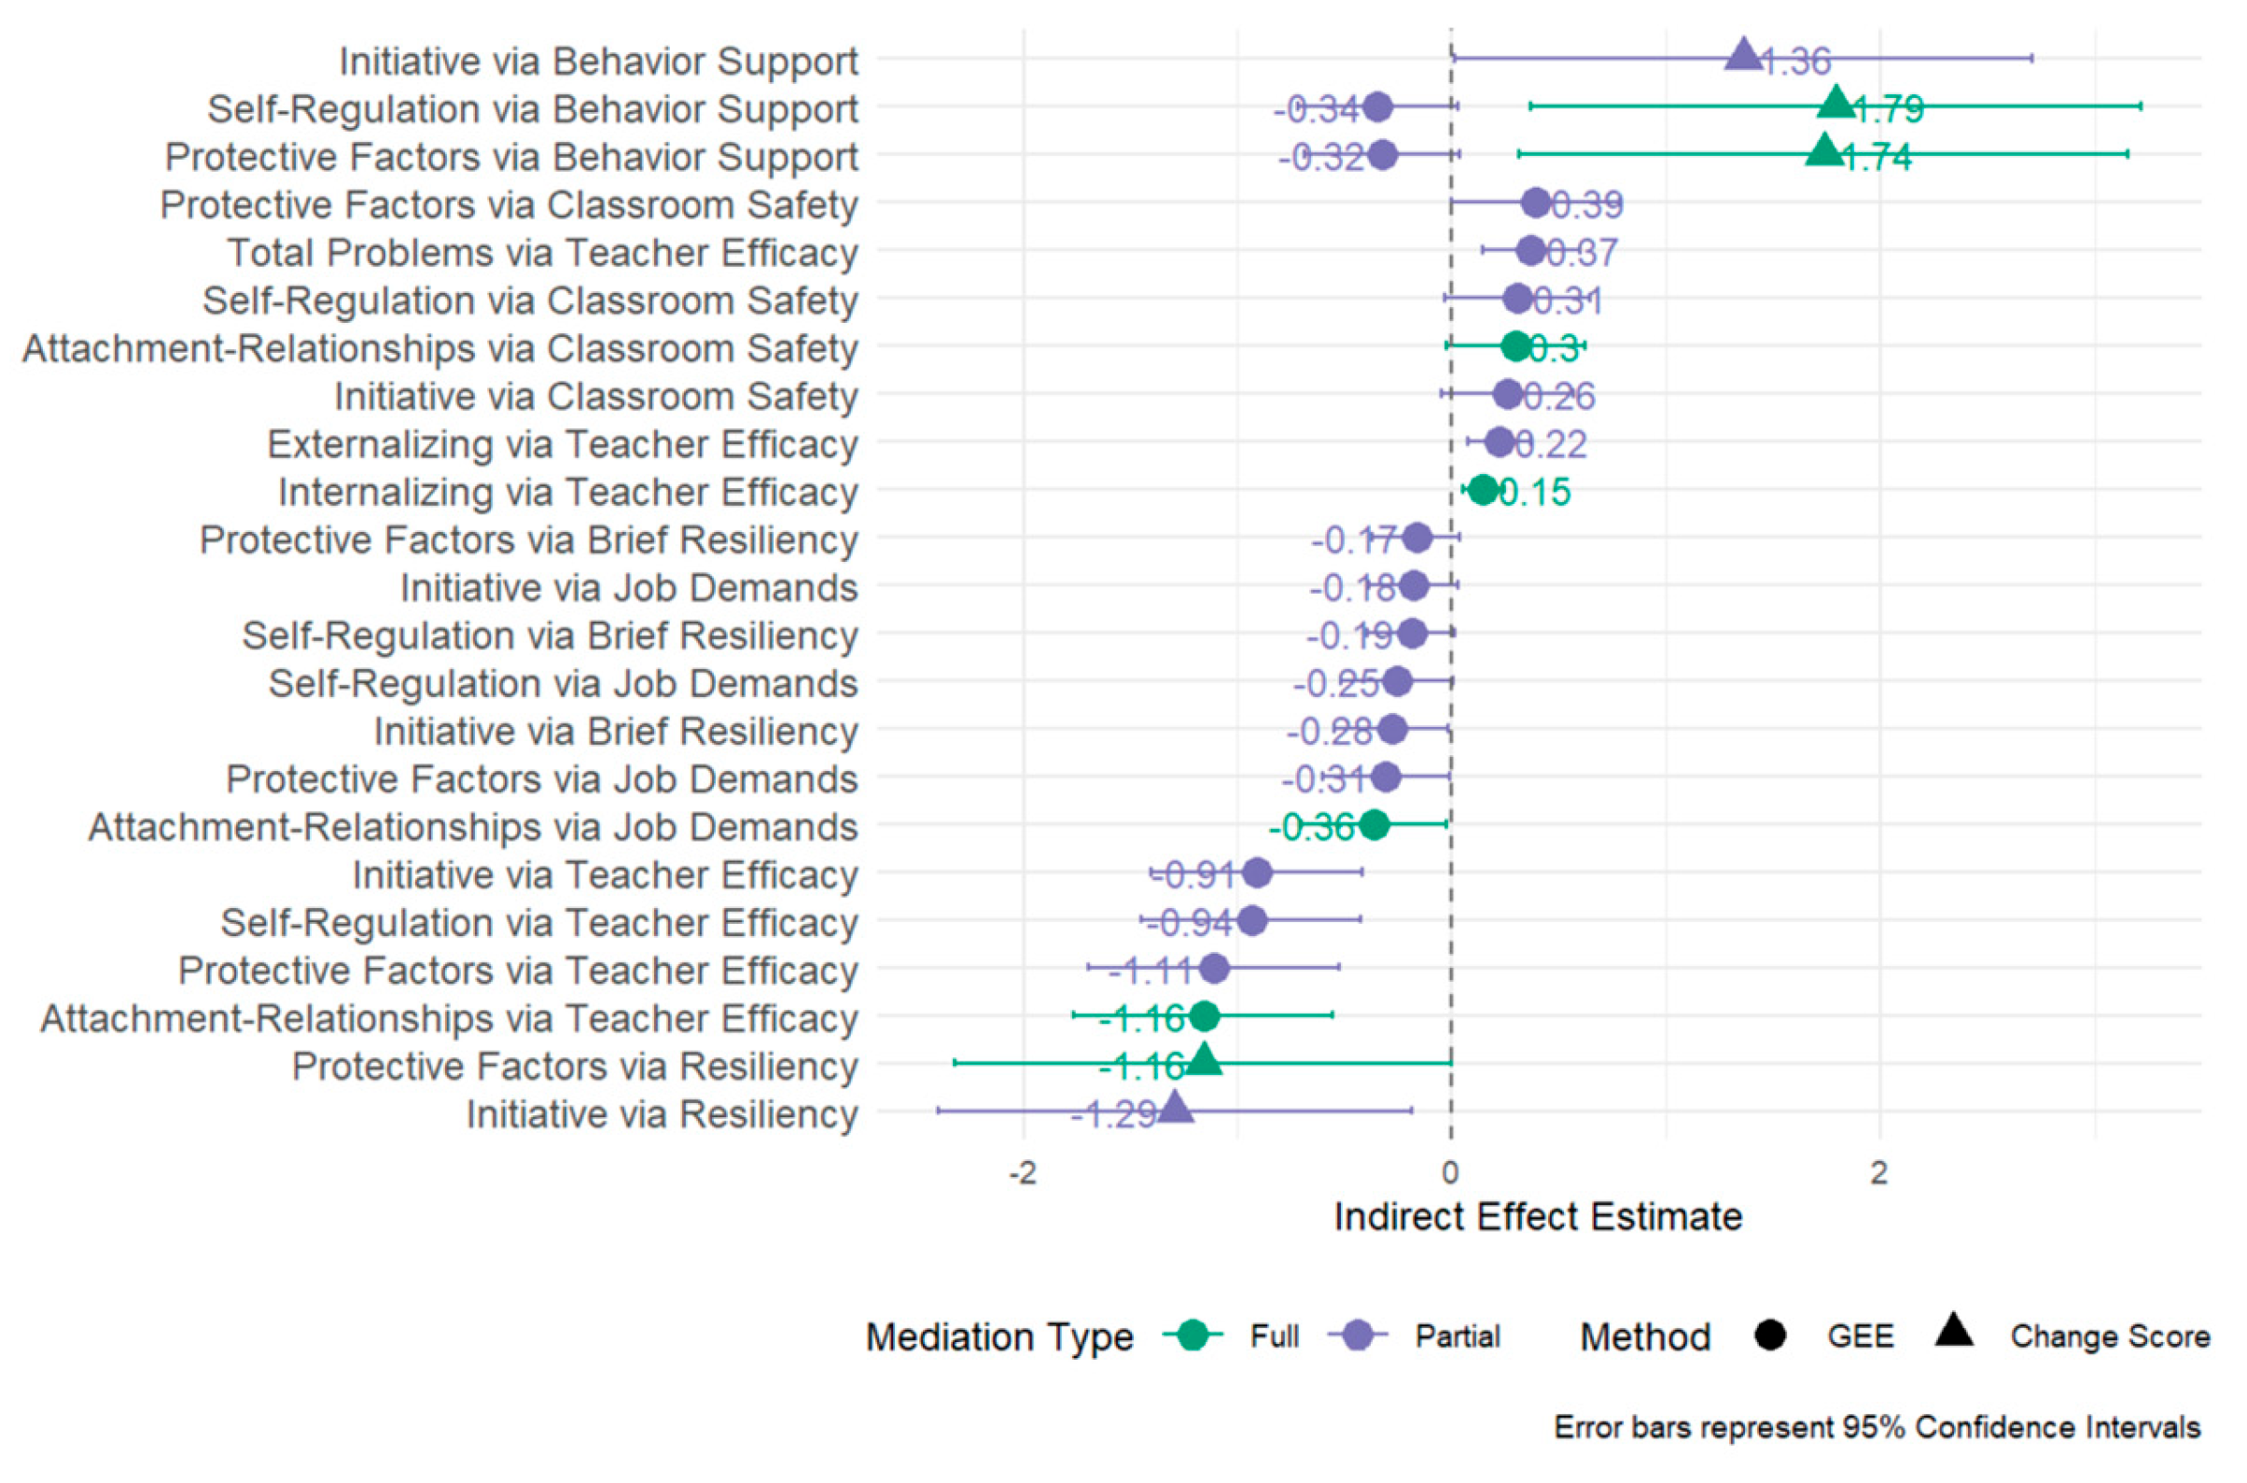Click the green triangle marker labeled 1.79
This screenshot has height=1483, width=2247.
(x=1835, y=103)
